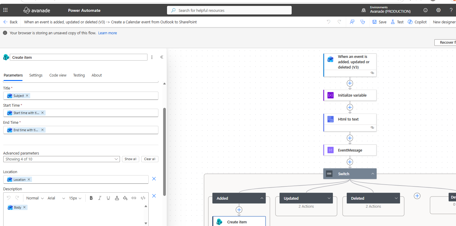Remove the Subject token from Title

pos(27,95)
